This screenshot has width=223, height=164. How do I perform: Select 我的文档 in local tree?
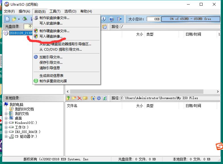[22, 114]
